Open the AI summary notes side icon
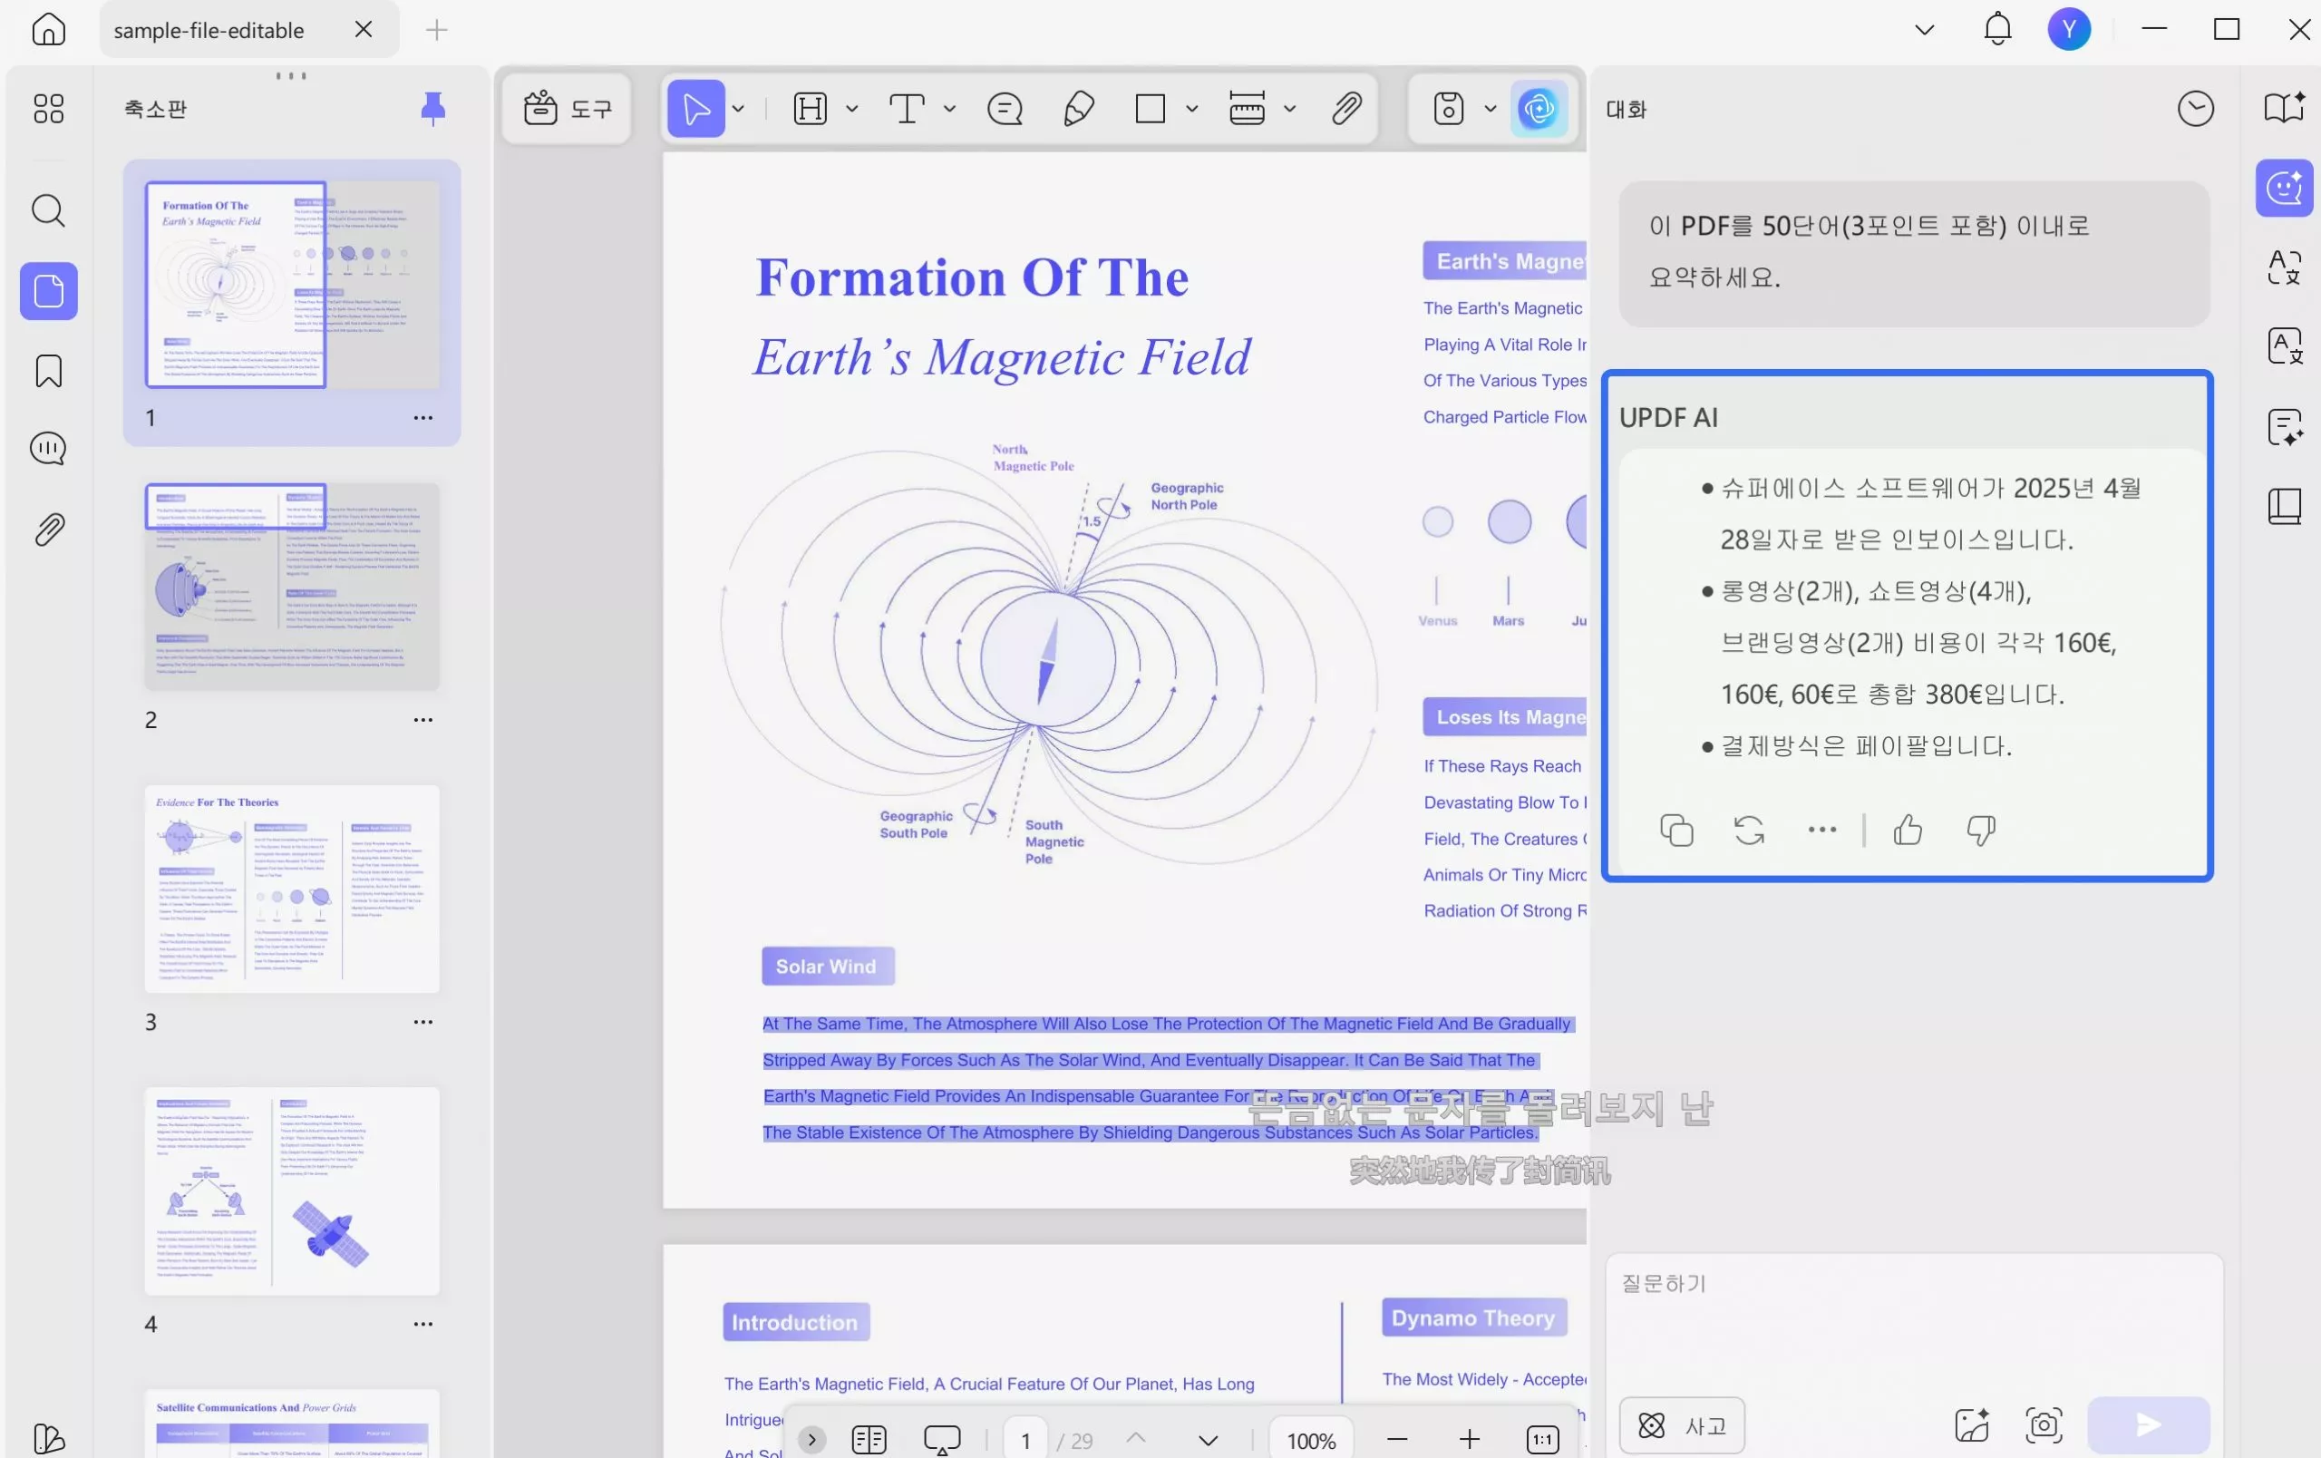The width and height of the screenshot is (2321, 1458). [x=2284, y=427]
